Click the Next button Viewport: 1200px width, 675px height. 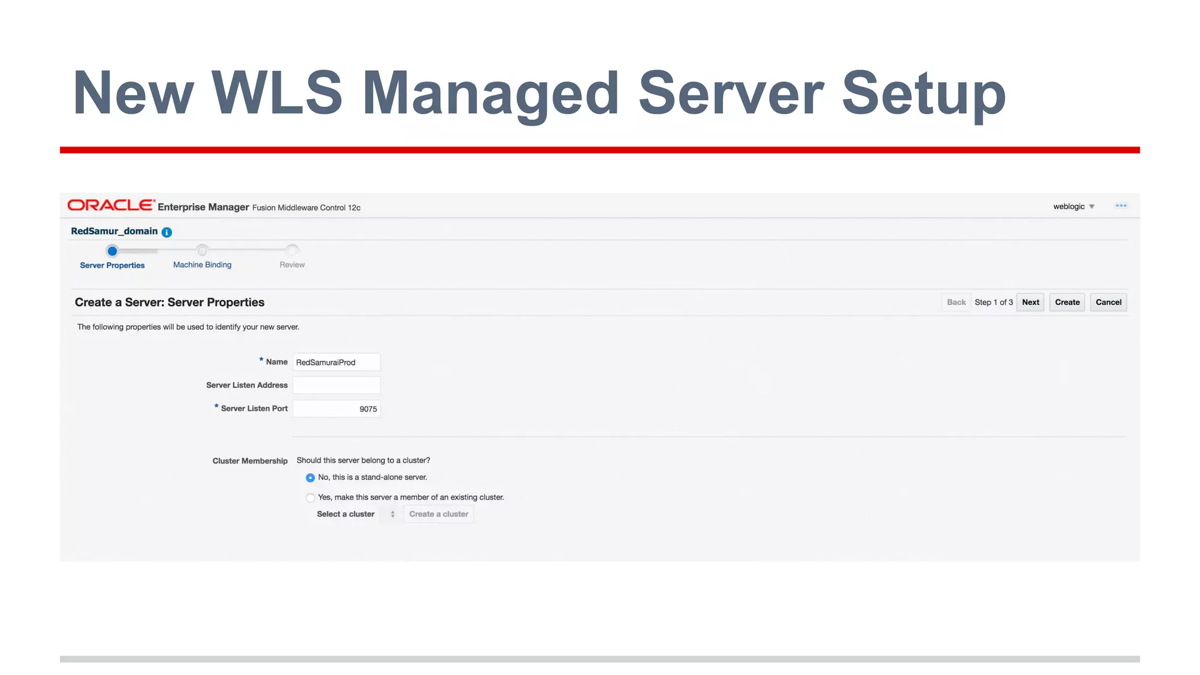point(1031,302)
